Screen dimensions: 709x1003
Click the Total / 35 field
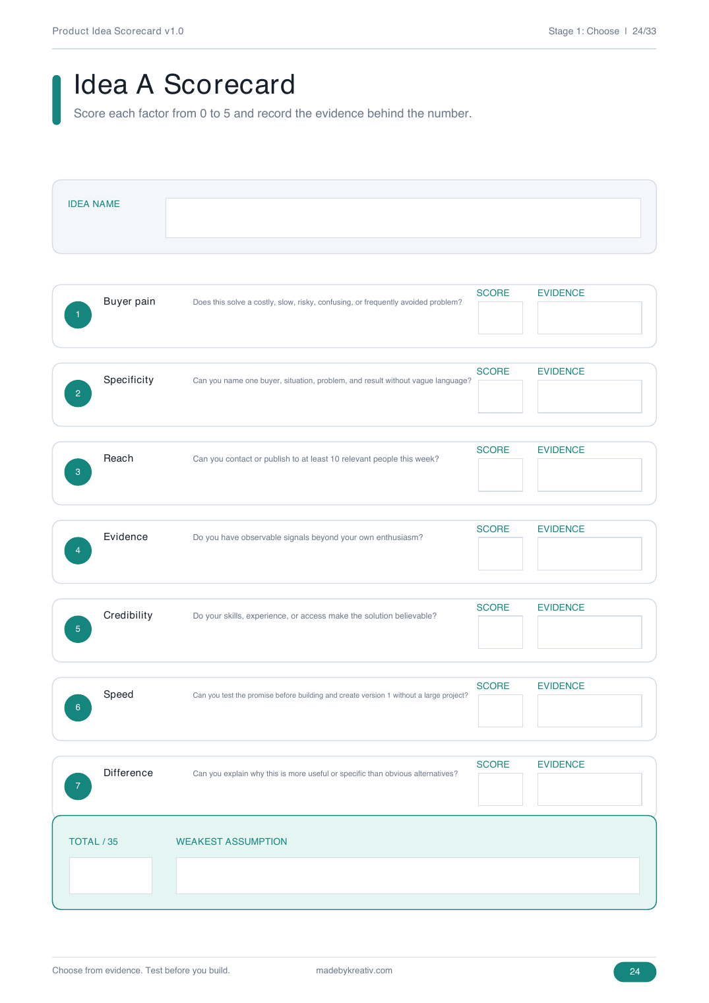click(111, 876)
